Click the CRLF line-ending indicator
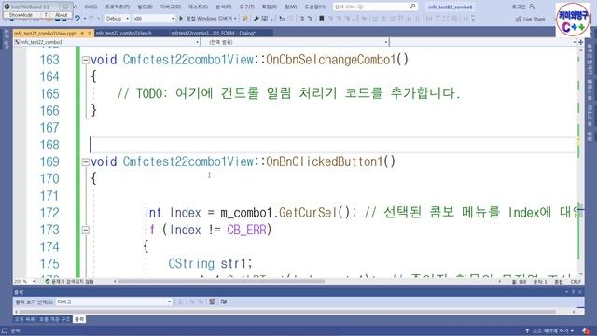This screenshot has width=597, height=336. pos(576,282)
